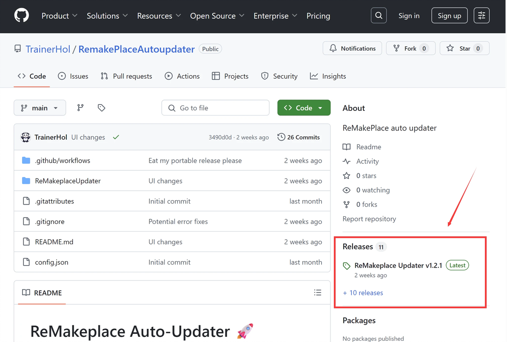
Task: Open the Pull requests tab
Action: coord(126,76)
